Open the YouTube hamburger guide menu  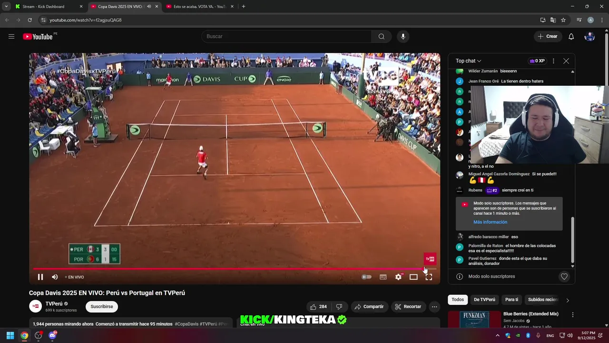[11, 36]
